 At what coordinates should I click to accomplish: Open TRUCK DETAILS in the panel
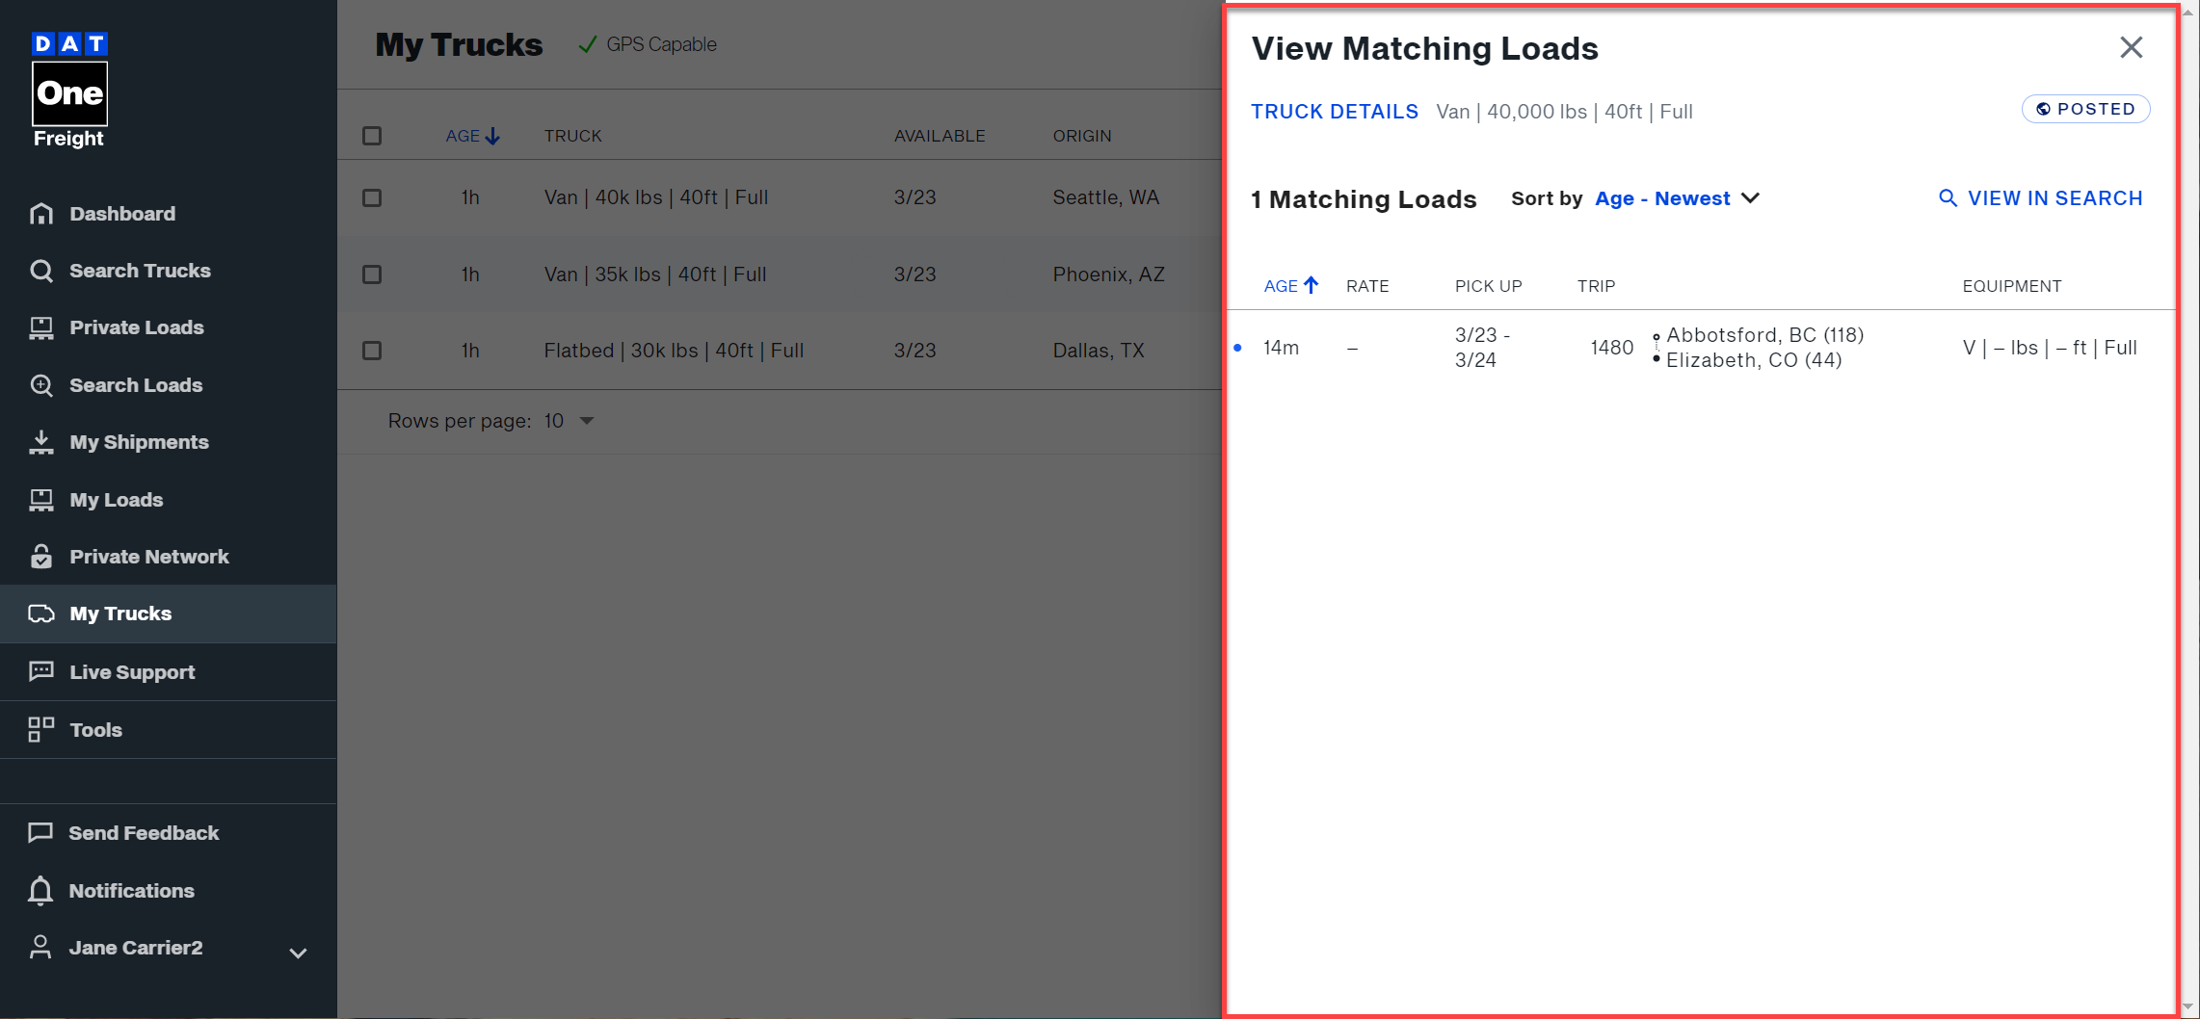coord(1335,112)
